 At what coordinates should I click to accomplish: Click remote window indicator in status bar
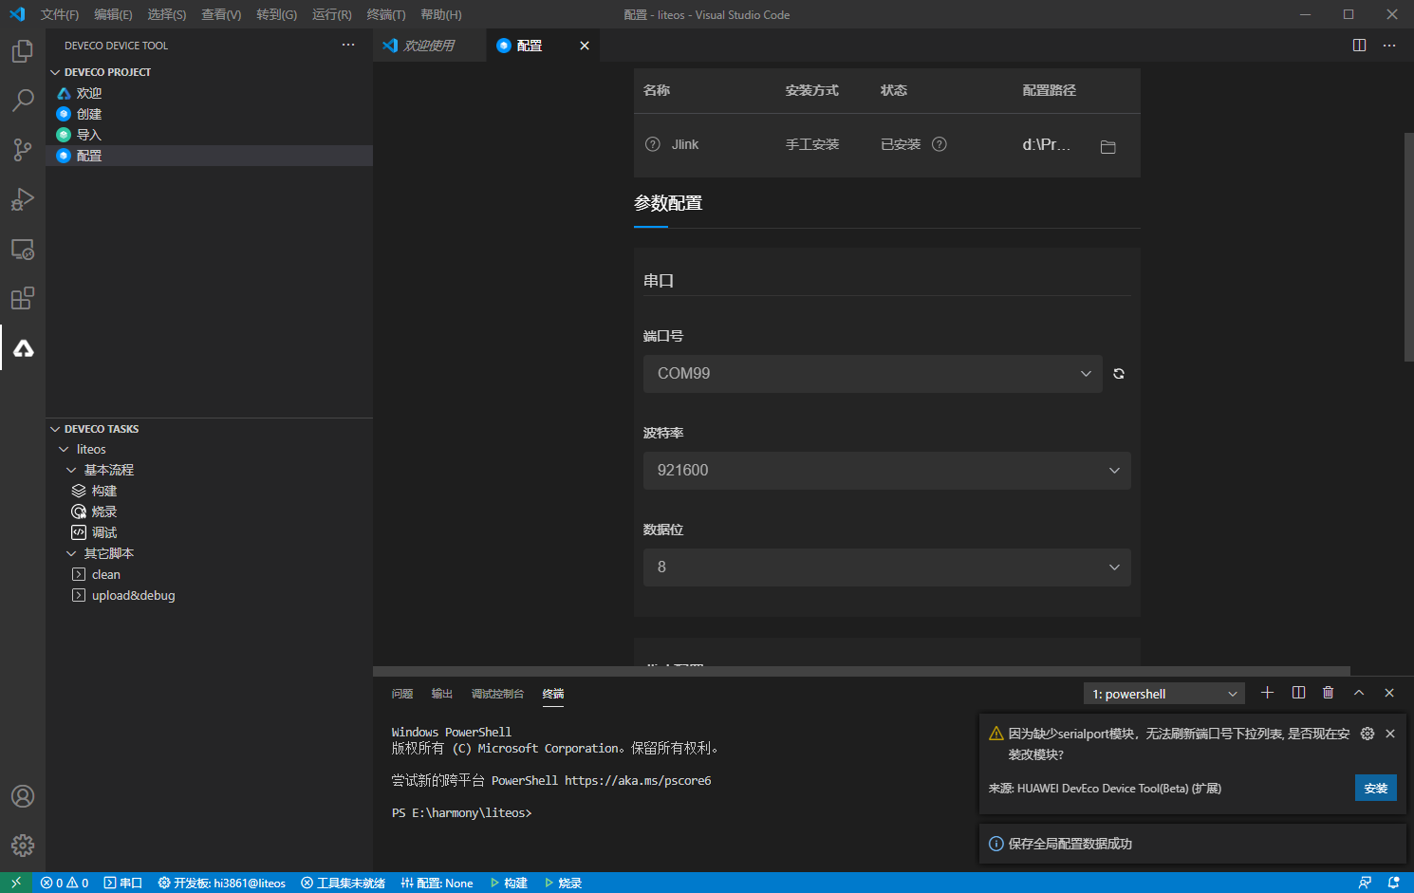pyautogui.click(x=16, y=883)
